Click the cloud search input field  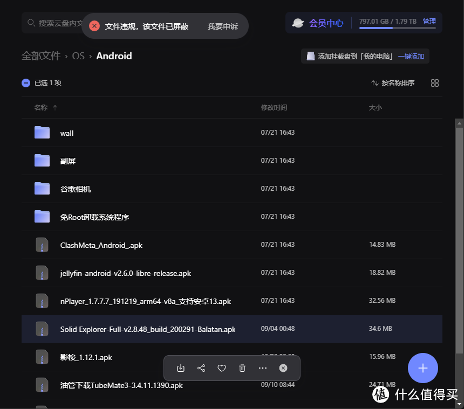54,22
